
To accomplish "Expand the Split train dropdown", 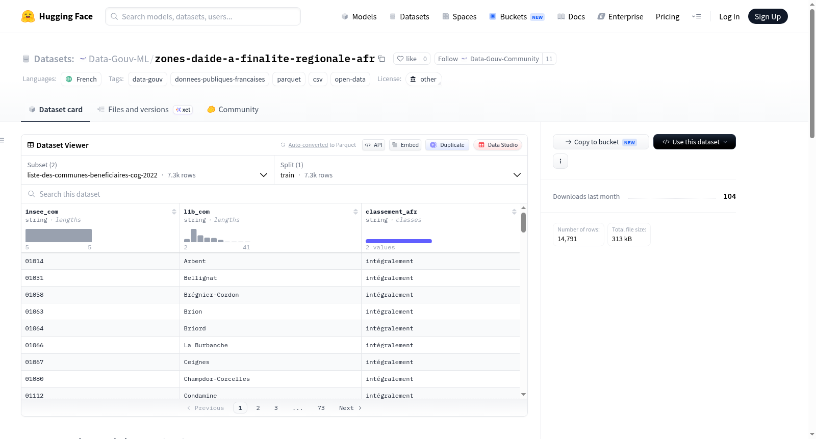I will tap(400, 170).
